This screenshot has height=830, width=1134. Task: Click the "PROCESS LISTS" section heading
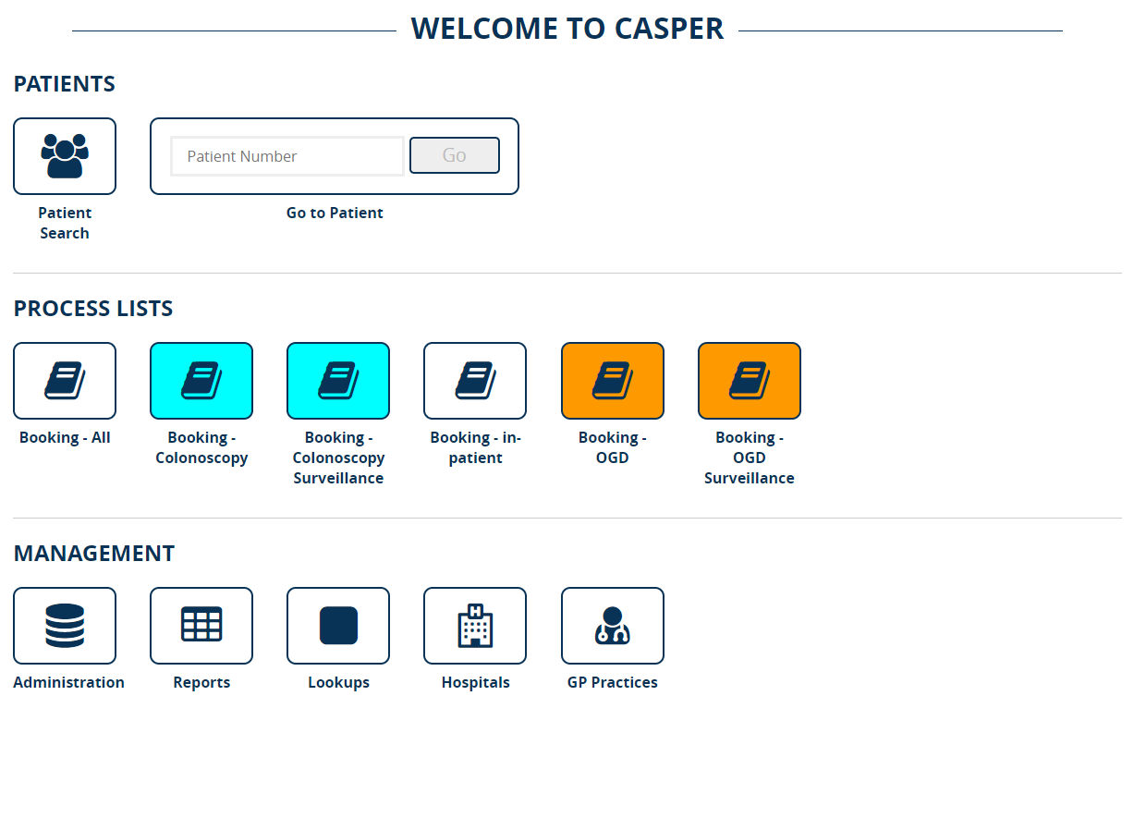point(93,309)
